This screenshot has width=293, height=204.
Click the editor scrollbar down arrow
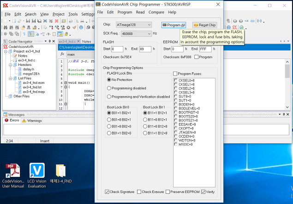click(x=287, y=107)
